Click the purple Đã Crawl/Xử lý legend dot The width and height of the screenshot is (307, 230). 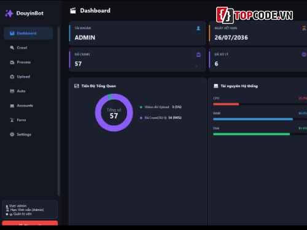pos(141,118)
